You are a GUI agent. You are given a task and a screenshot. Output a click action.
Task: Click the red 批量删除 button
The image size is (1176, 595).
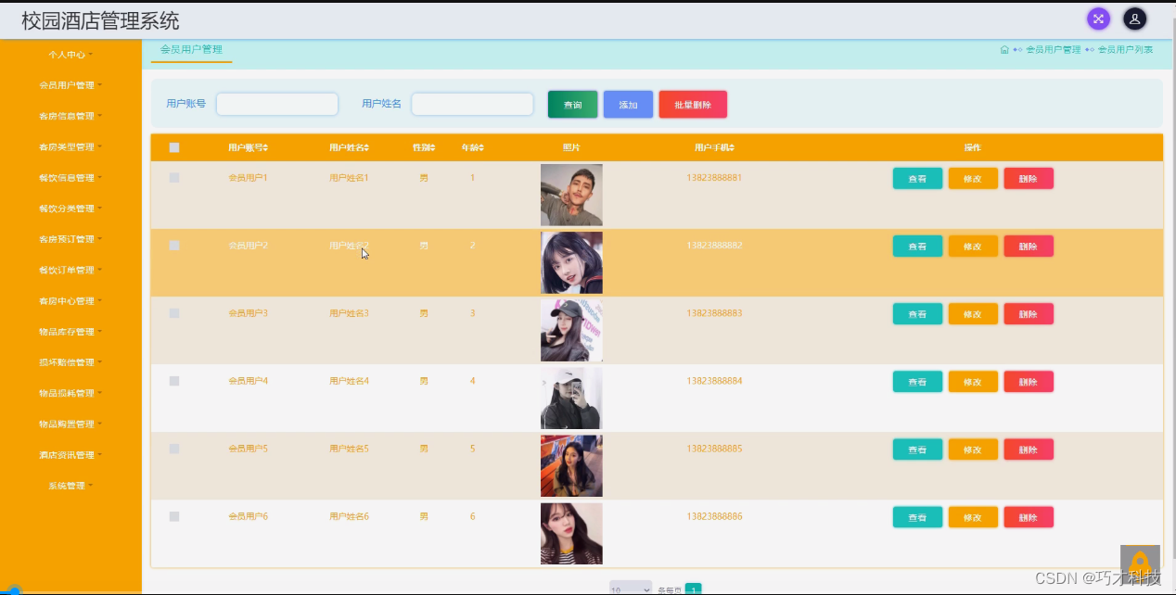coord(693,105)
